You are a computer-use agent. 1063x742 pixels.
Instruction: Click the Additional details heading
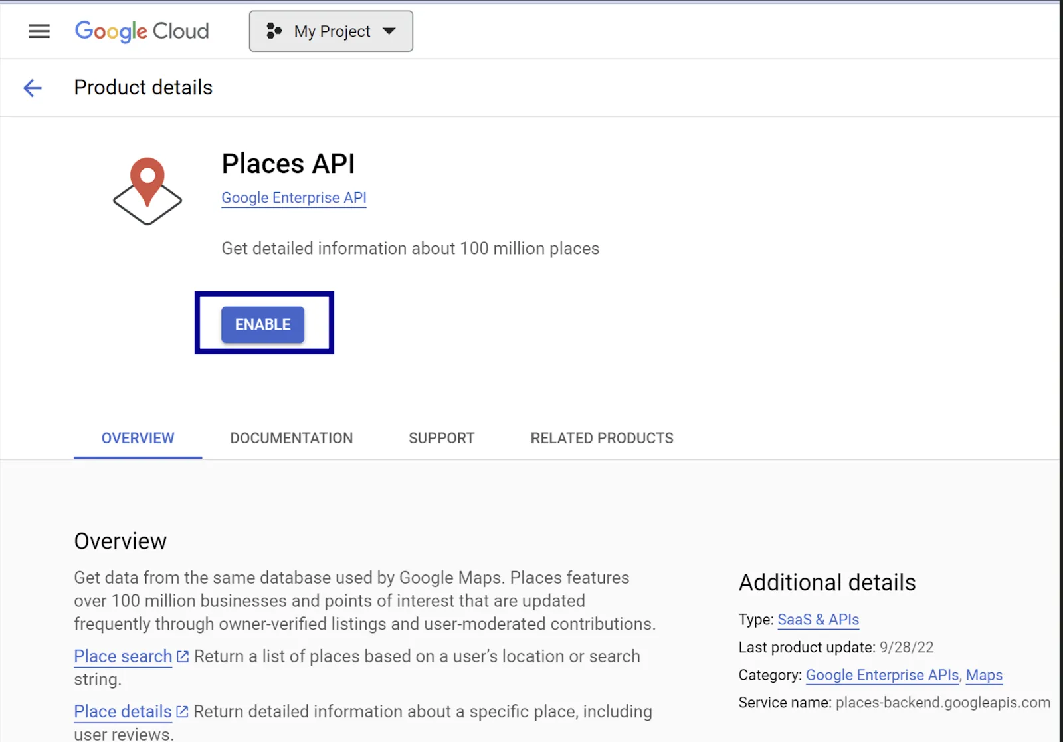[827, 582]
